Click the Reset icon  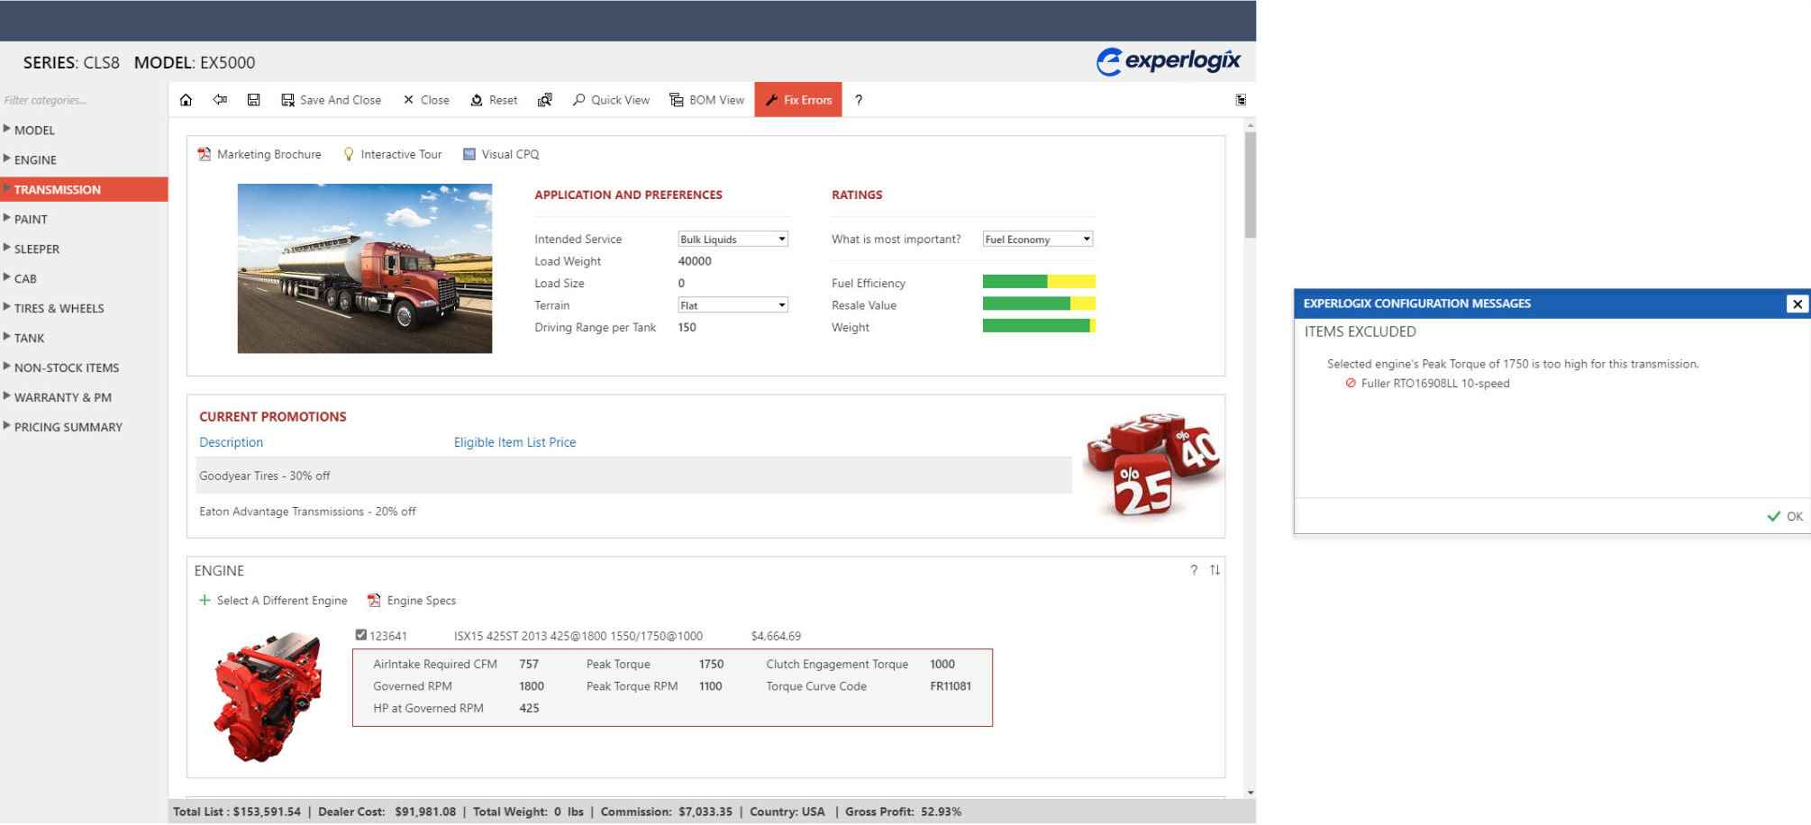[x=493, y=99]
